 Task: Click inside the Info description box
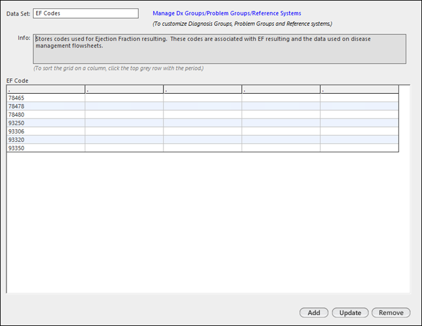point(219,49)
